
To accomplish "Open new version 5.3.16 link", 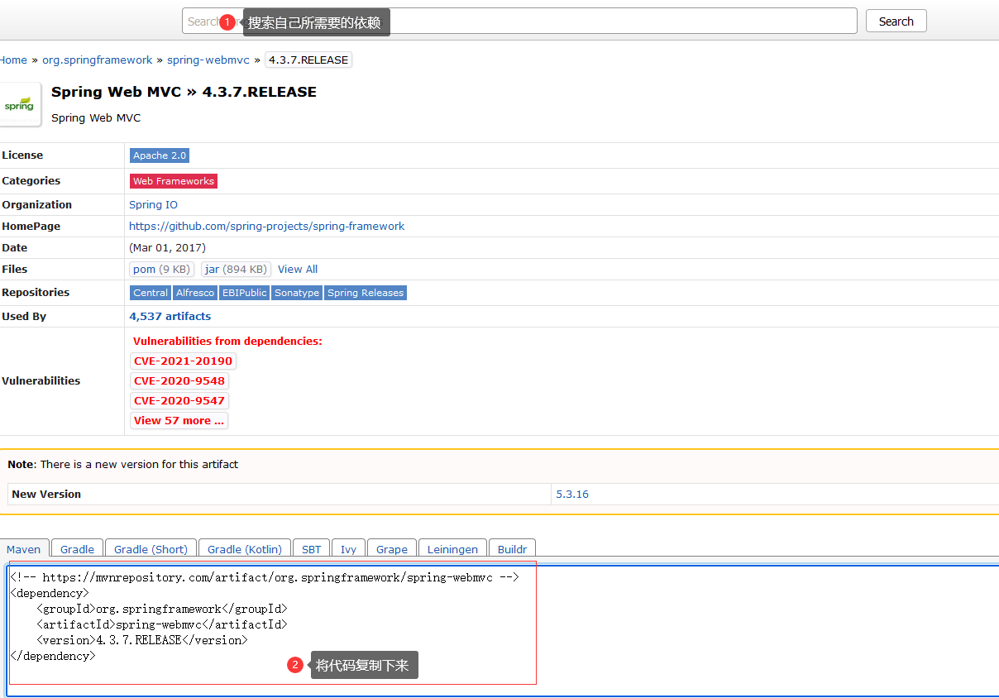I will (572, 495).
